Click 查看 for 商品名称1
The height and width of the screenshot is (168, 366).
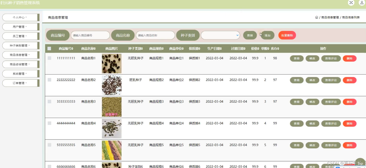pos(297,58)
